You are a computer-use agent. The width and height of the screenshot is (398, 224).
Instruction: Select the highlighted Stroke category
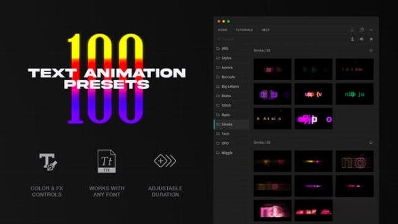click(x=231, y=124)
